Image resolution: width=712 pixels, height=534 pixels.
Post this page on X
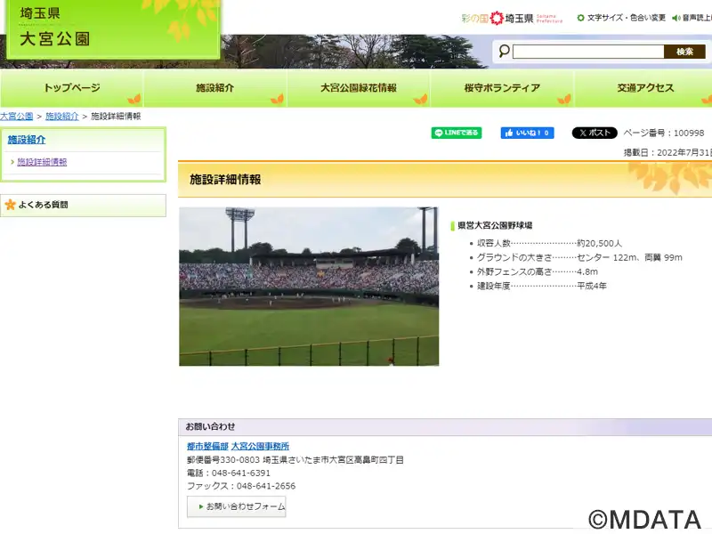click(594, 133)
